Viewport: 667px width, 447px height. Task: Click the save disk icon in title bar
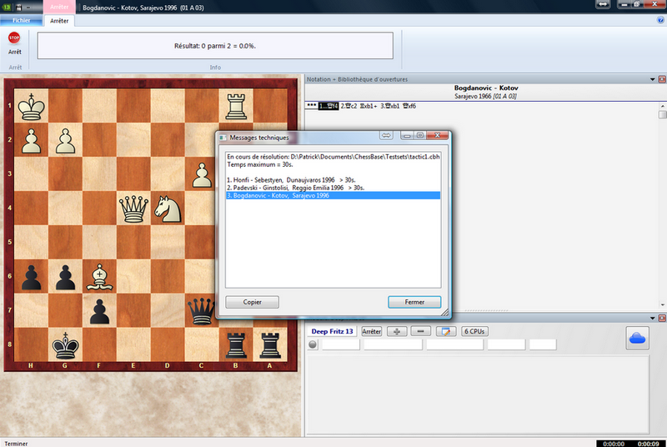pos(18,8)
